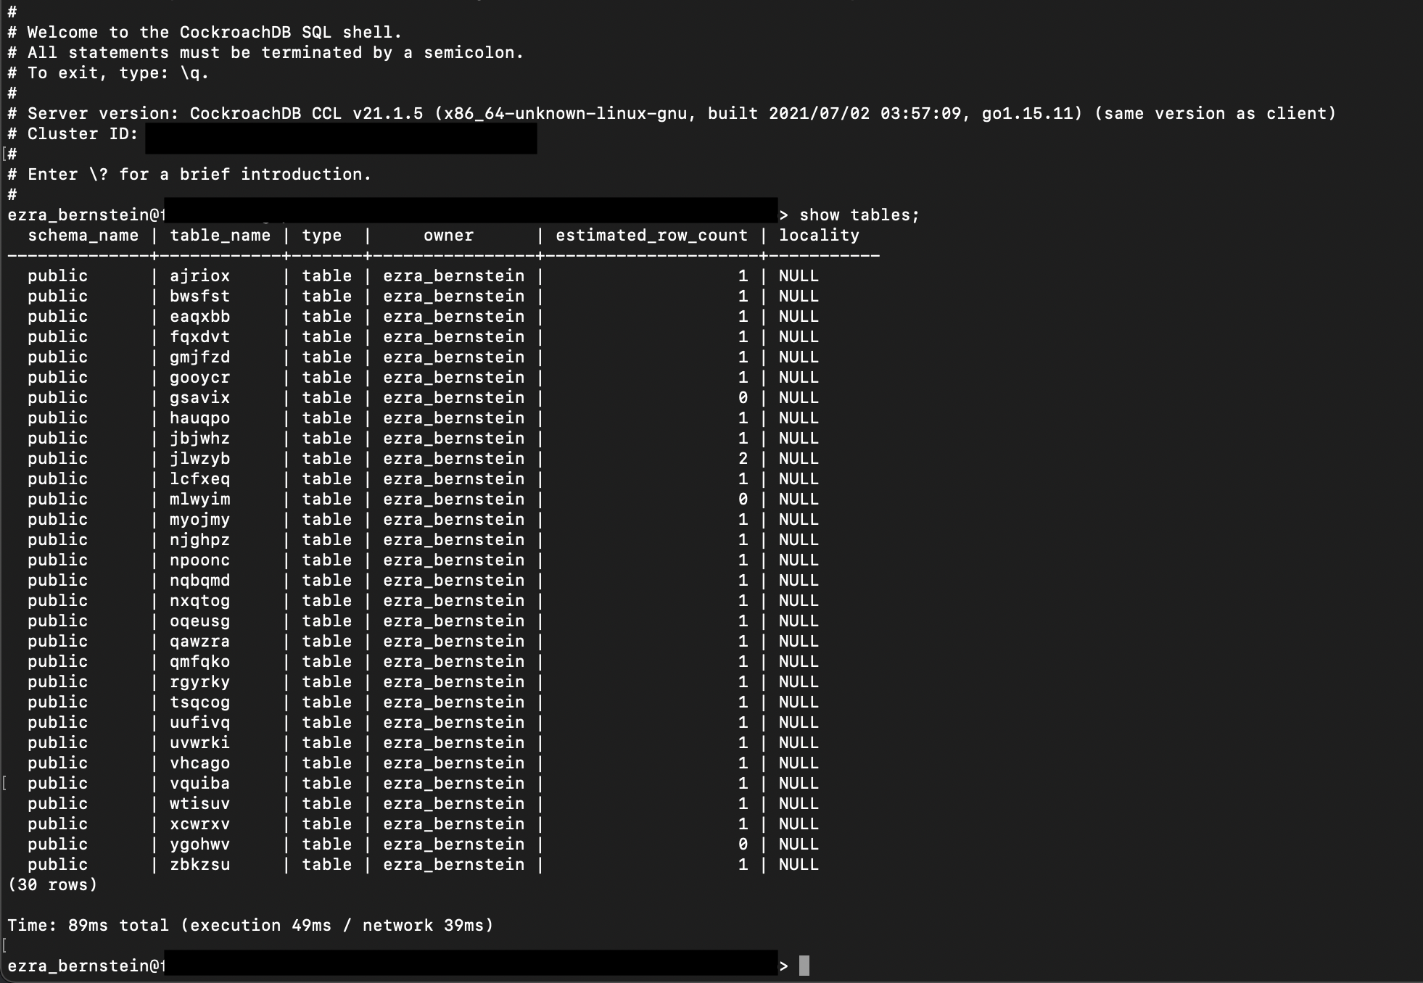Click the table_name column header
This screenshot has height=983, width=1423.
(220, 236)
